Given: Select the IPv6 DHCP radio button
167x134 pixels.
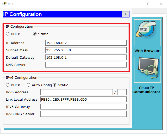Looking at the screenshot, I should 8,85.
